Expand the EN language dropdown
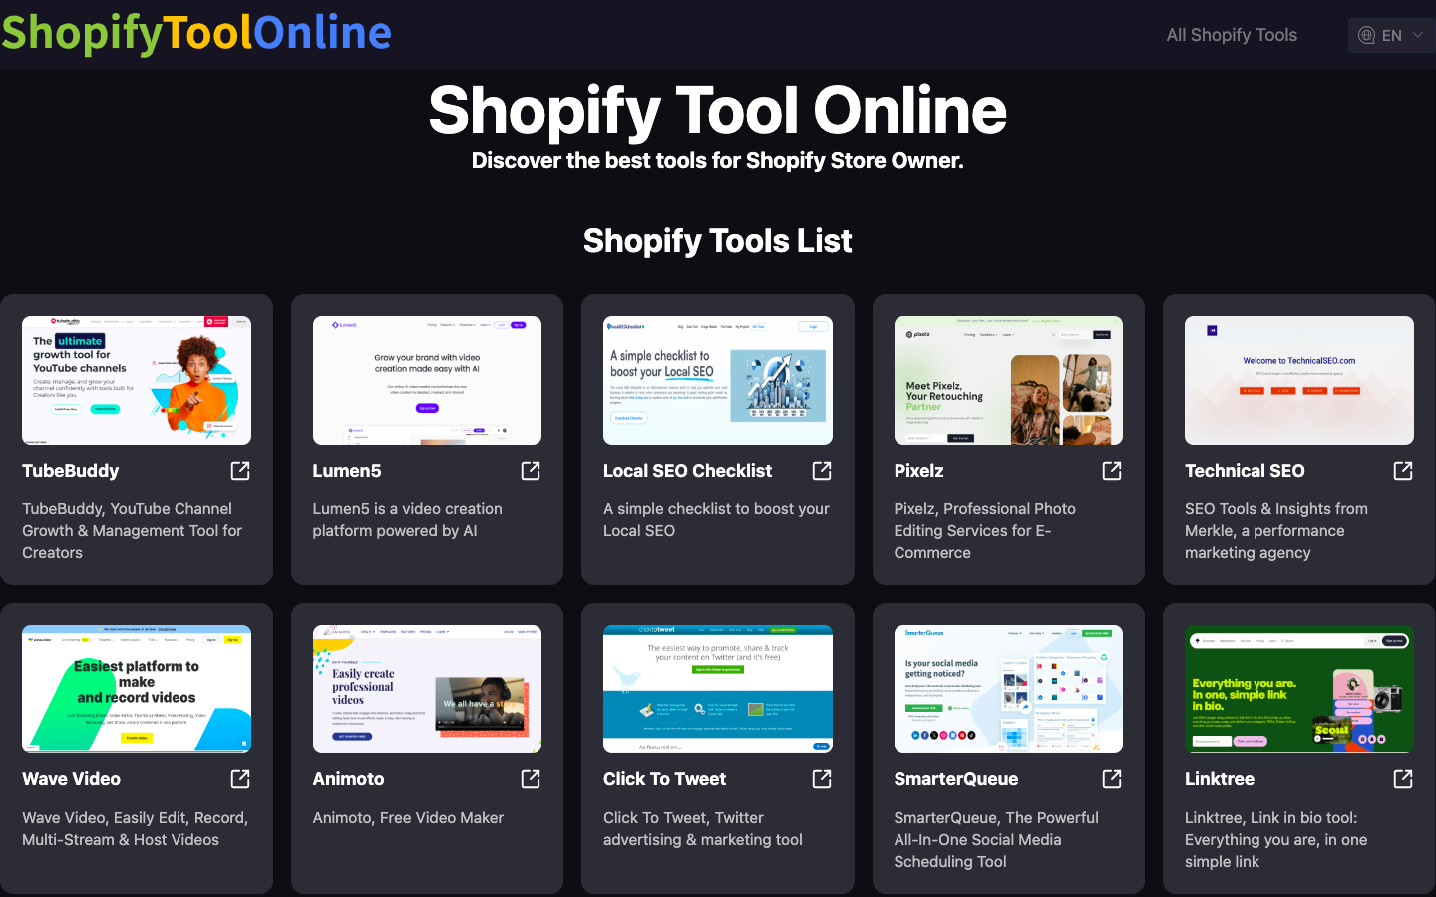This screenshot has height=897, width=1436. [1417, 35]
